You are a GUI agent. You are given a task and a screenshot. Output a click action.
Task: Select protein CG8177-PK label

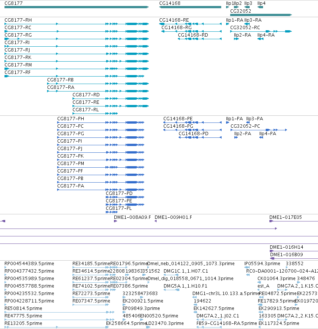tap(71, 156)
